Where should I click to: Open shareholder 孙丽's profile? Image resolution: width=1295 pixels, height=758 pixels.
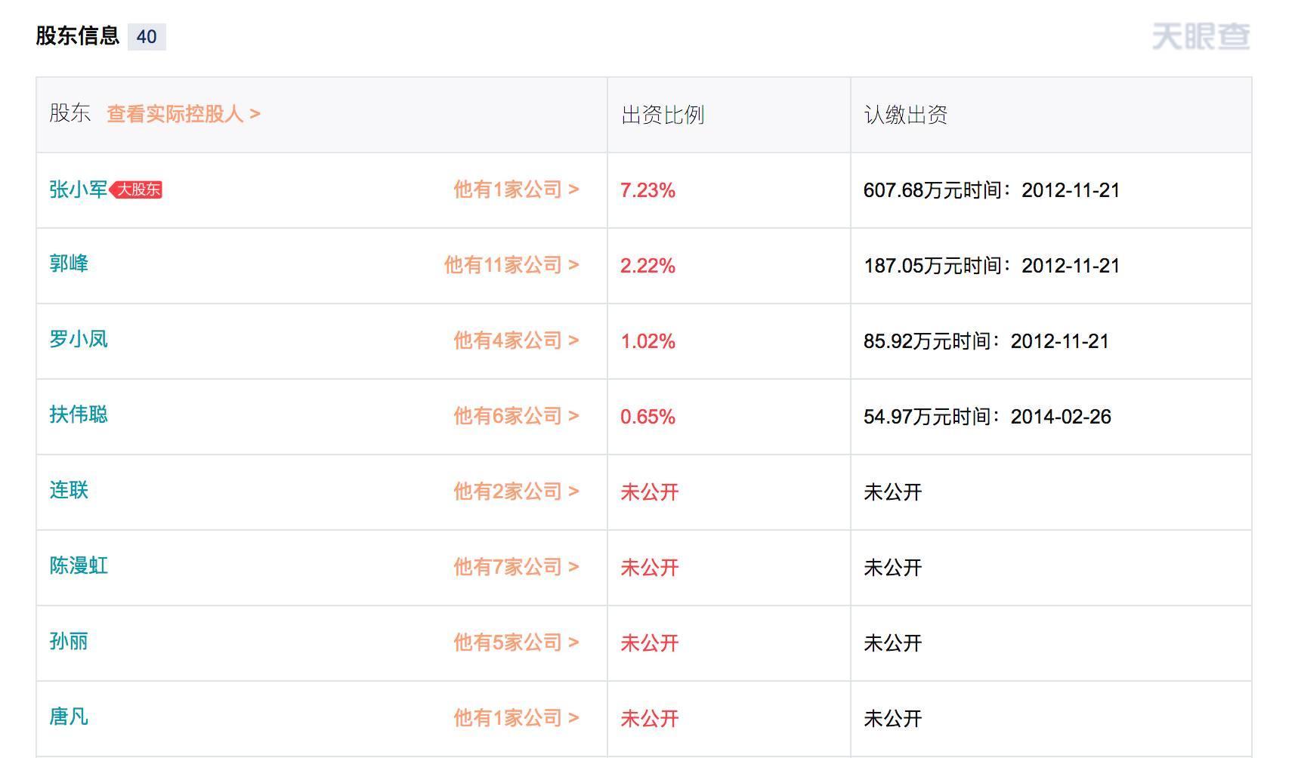pyautogui.click(x=69, y=642)
